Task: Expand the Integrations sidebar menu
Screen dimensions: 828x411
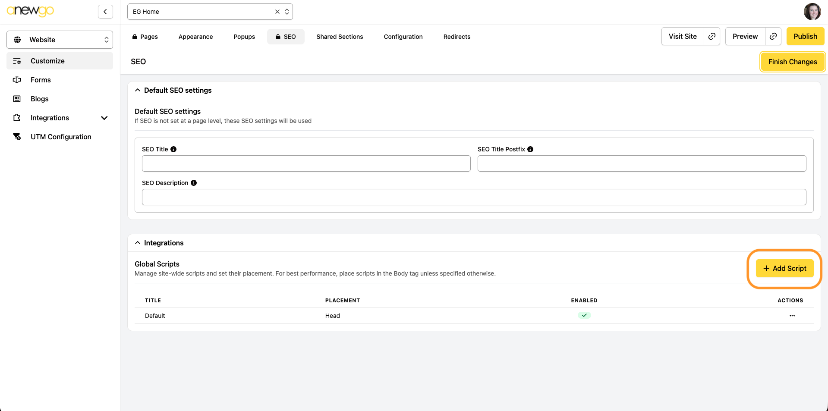Action: (x=104, y=118)
